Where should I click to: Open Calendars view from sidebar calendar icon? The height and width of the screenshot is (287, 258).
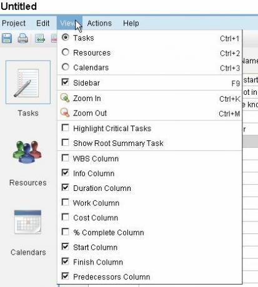(27, 222)
